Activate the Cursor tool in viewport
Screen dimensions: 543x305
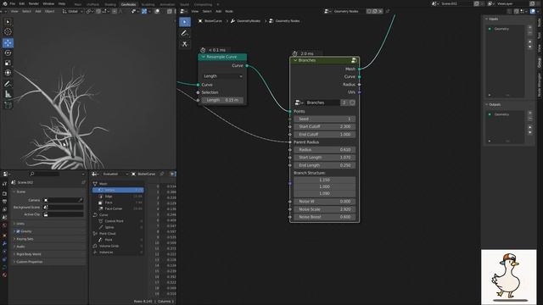click(x=8, y=32)
